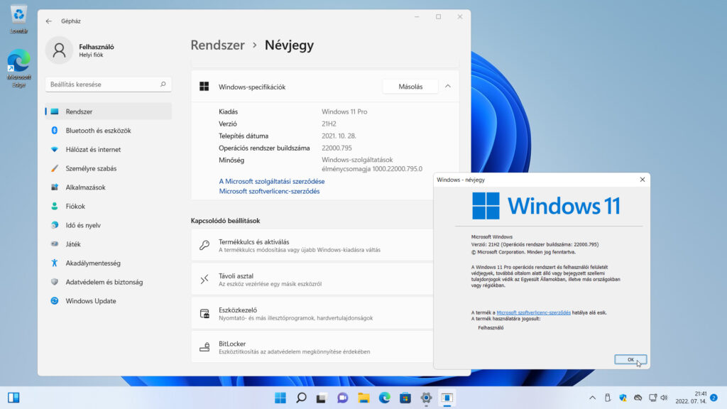The height and width of the screenshot is (409, 727).
Task: Open the Start menu
Action: [x=280, y=398]
